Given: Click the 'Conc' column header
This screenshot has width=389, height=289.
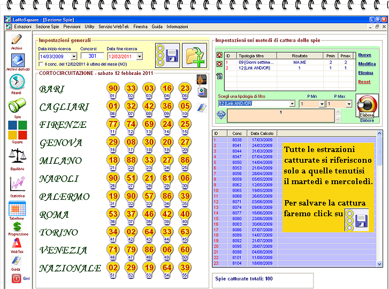Looking at the screenshot, I should click(x=237, y=133).
